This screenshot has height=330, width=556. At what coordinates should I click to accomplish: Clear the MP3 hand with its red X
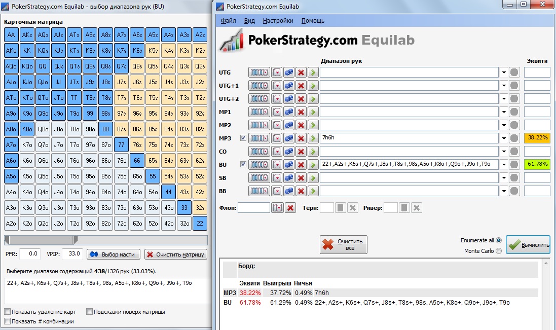(301, 138)
